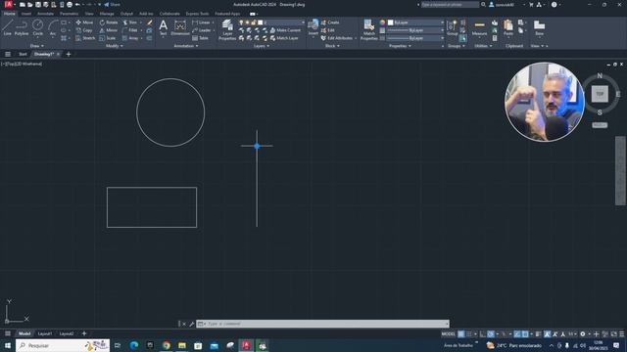Image resolution: width=627 pixels, height=352 pixels.
Task: Toggle MODEL space button in status bar
Action: [449, 334]
